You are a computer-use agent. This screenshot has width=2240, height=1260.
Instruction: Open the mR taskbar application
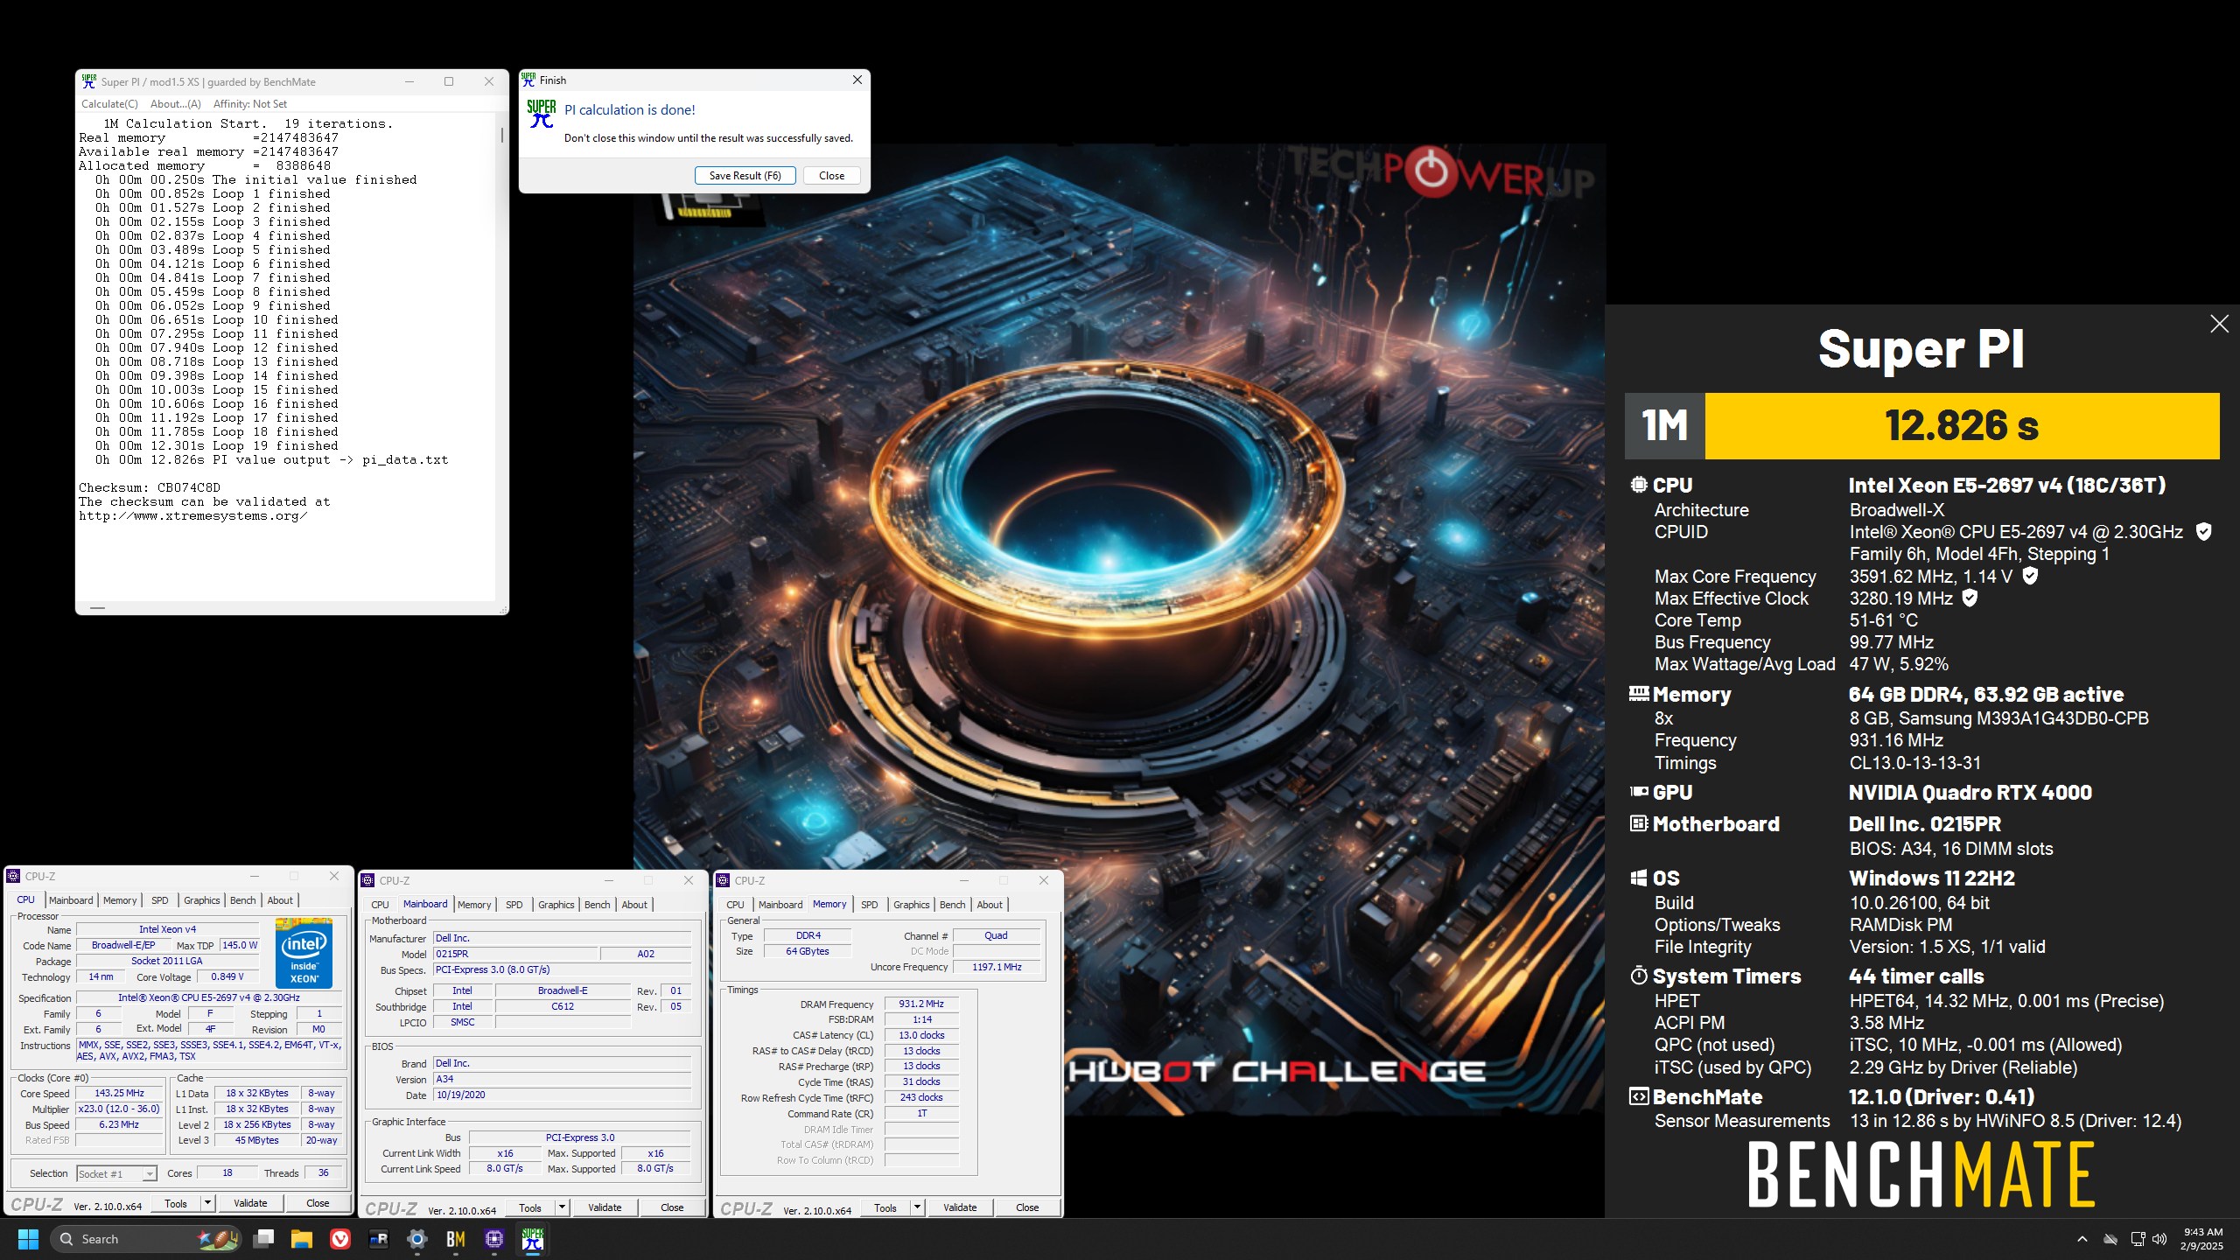click(379, 1239)
